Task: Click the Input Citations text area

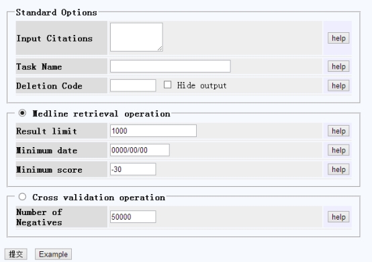Action: coord(136,37)
